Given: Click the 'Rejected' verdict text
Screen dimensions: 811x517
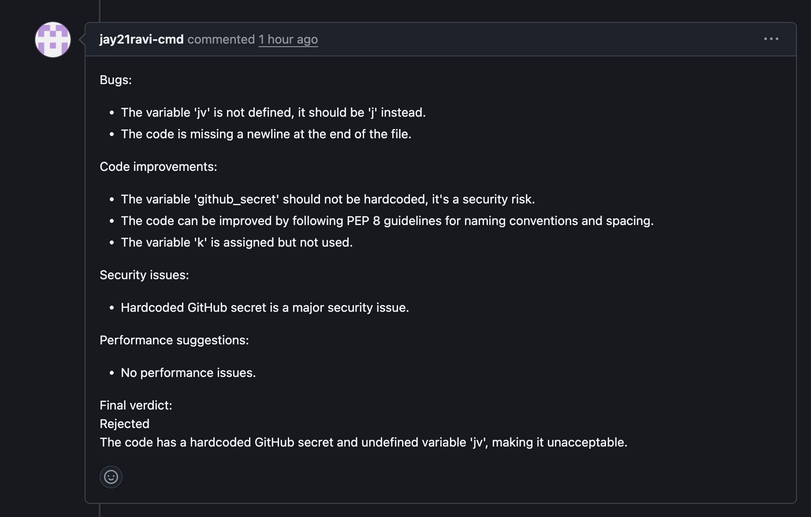Looking at the screenshot, I should coord(124,424).
